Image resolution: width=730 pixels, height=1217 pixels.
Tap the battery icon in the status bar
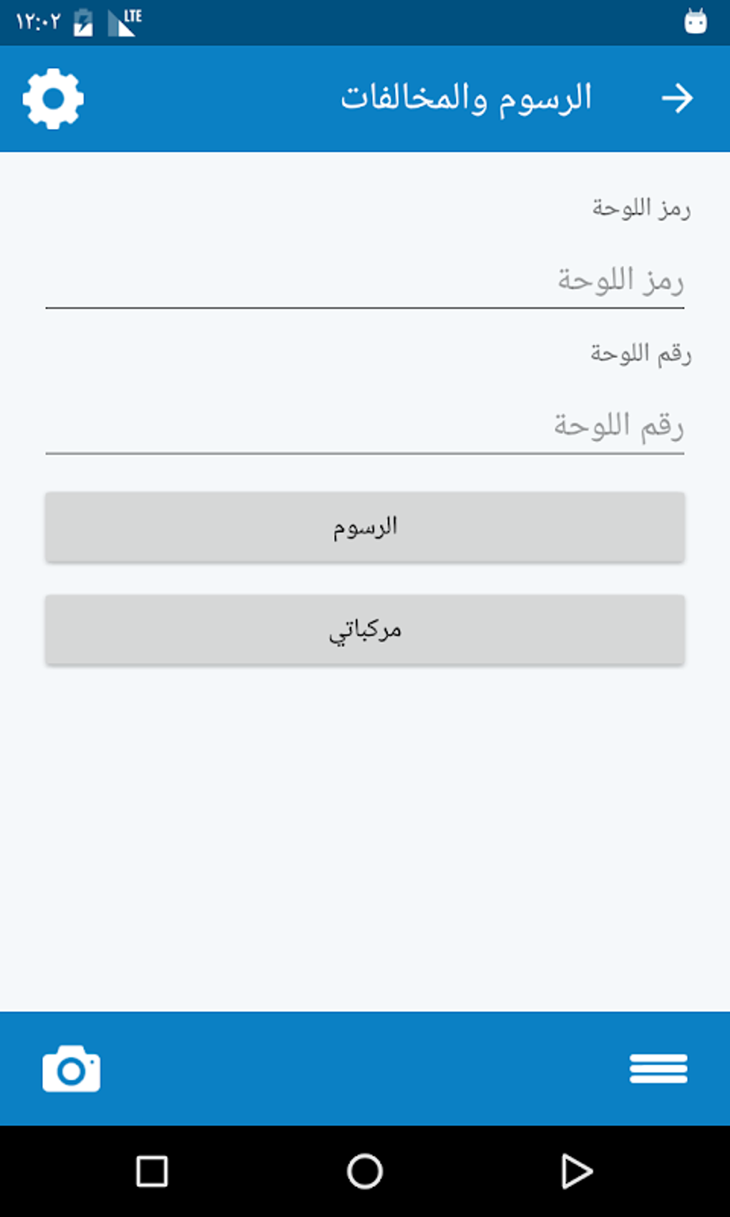pyautogui.click(x=84, y=22)
